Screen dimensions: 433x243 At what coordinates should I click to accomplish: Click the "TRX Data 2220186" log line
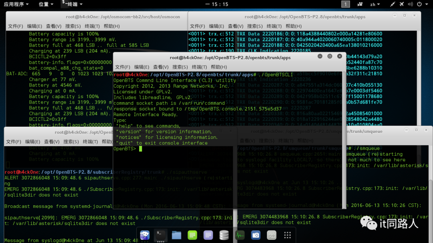pos(285,34)
